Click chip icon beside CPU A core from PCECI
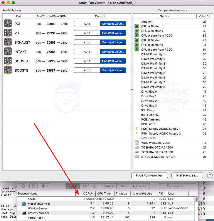The height and width of the screenshot is (221, 214). [137, 35]
